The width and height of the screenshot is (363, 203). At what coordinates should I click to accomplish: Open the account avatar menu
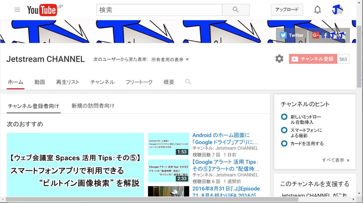click(x=337, y=10)
